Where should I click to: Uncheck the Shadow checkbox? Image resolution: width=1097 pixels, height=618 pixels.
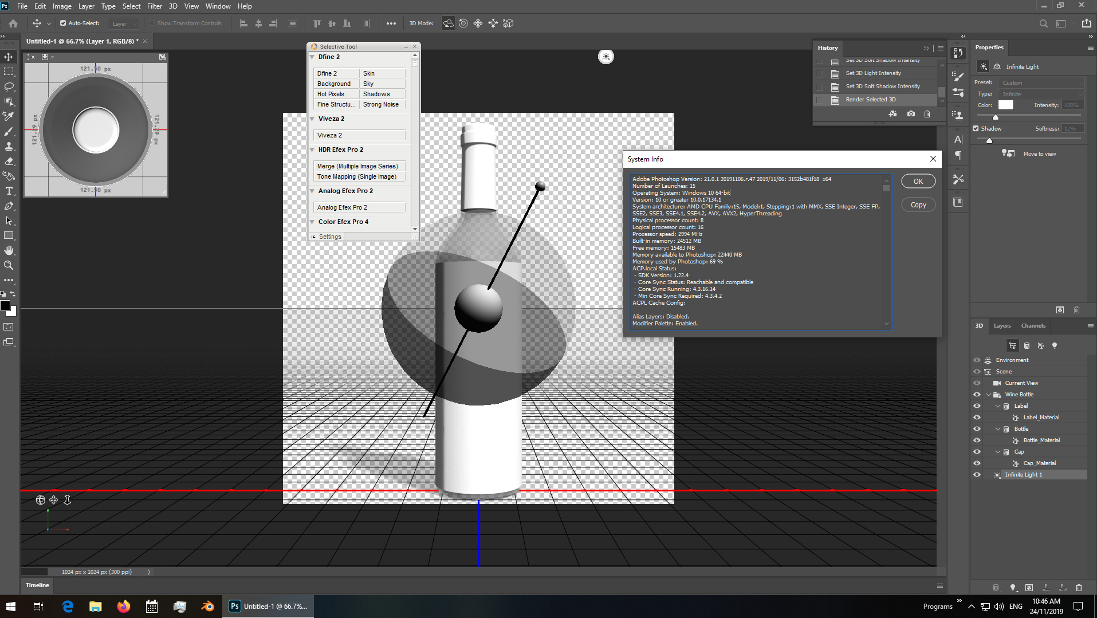click(x=976, y=129)
